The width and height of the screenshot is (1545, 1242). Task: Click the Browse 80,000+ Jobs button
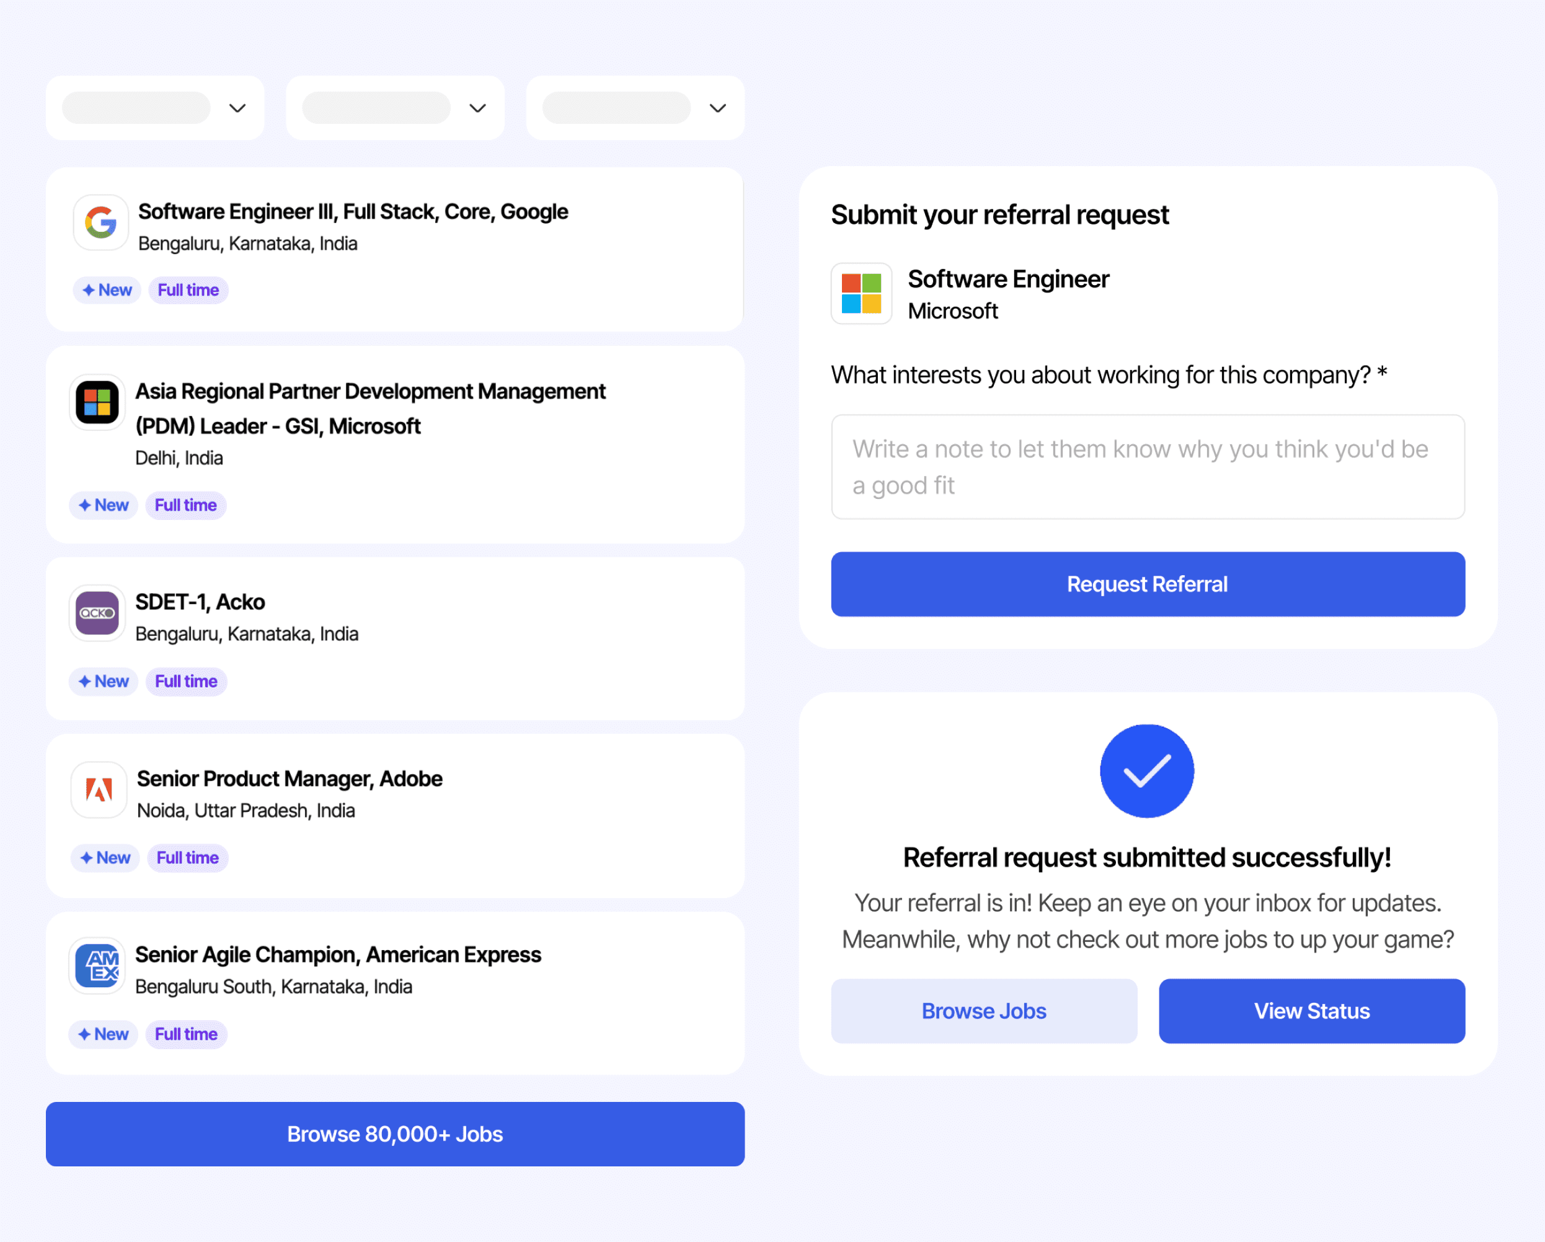click(394, 1134)
